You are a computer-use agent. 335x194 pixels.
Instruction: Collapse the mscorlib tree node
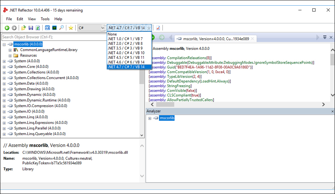pos(4,44)
